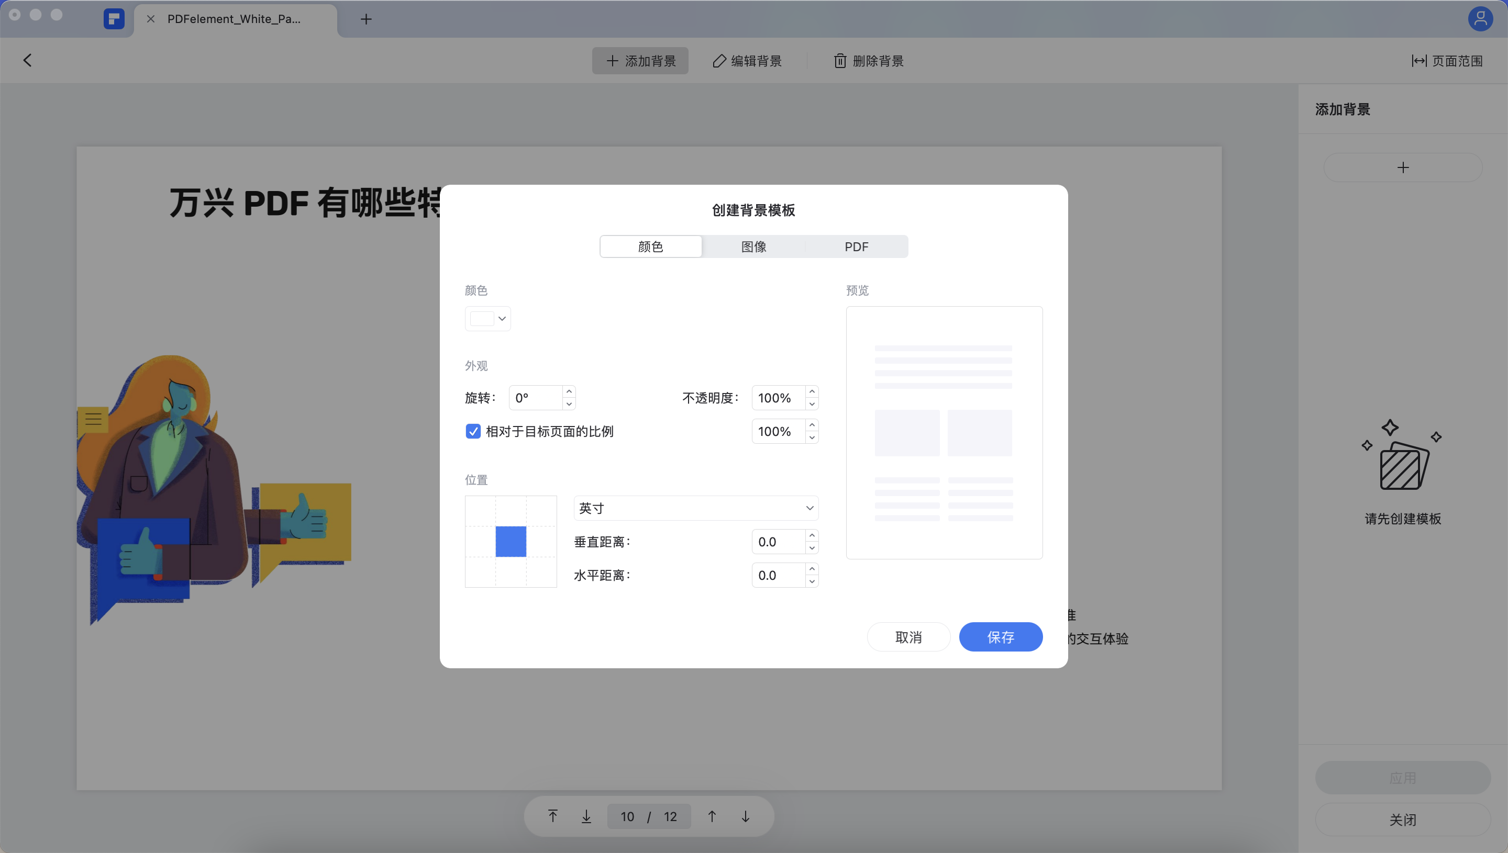Click the 保存 button
1508x853 pixels.
(1001, 637)
